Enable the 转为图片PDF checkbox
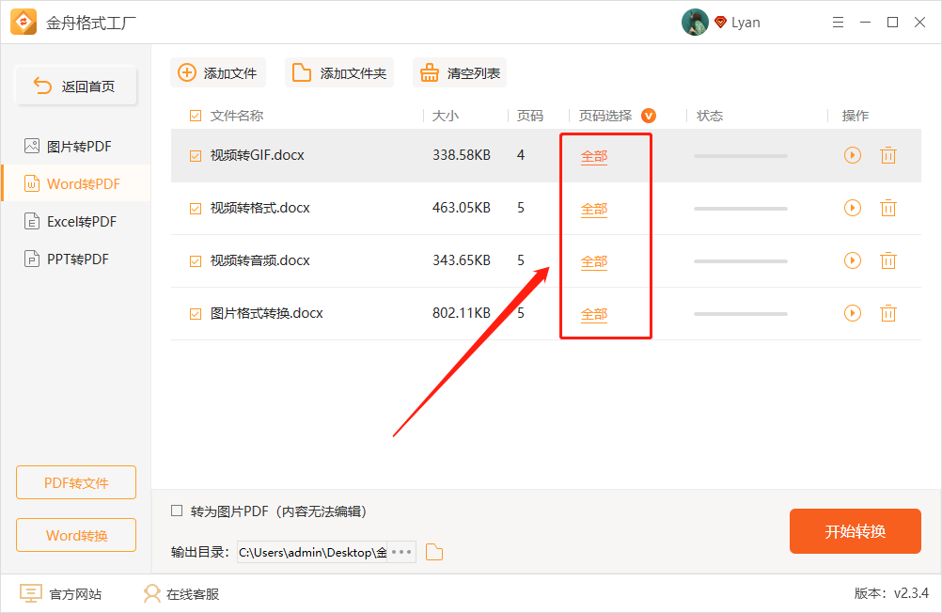942x613 pixels. coord(176,511)
